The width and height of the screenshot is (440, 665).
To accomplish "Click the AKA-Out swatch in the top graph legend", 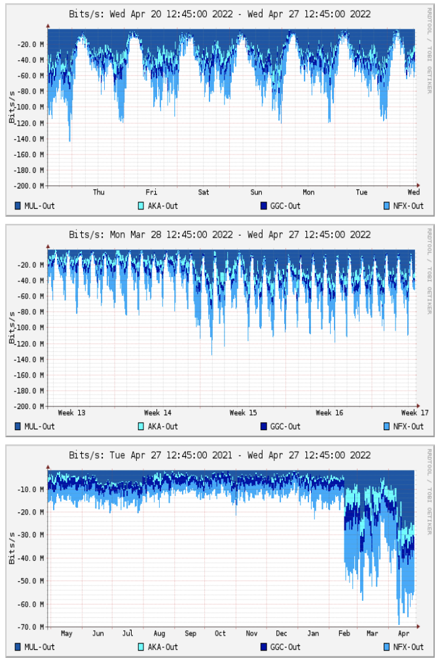I will [x=141, y=206].
